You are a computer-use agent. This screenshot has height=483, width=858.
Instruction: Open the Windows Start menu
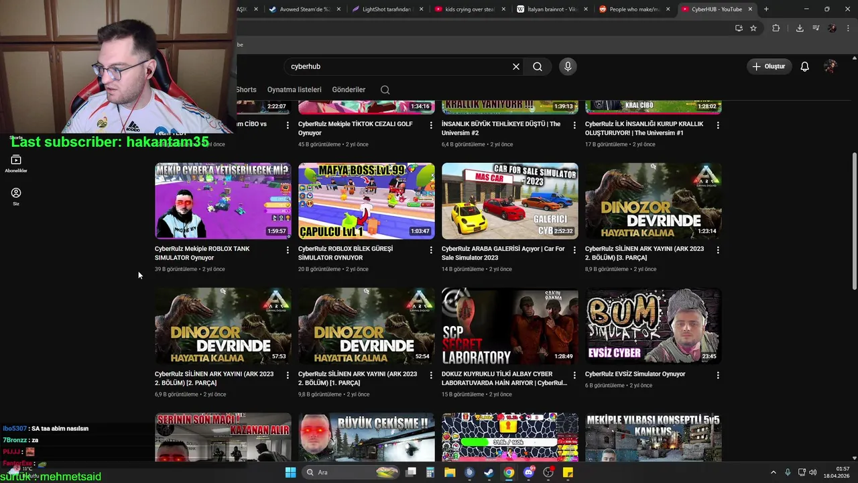(x=290, y=472)
